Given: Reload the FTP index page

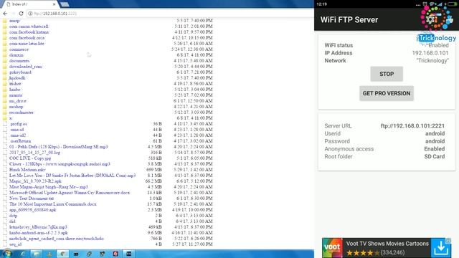Looking at the screenshot, I should coord(21,14).
